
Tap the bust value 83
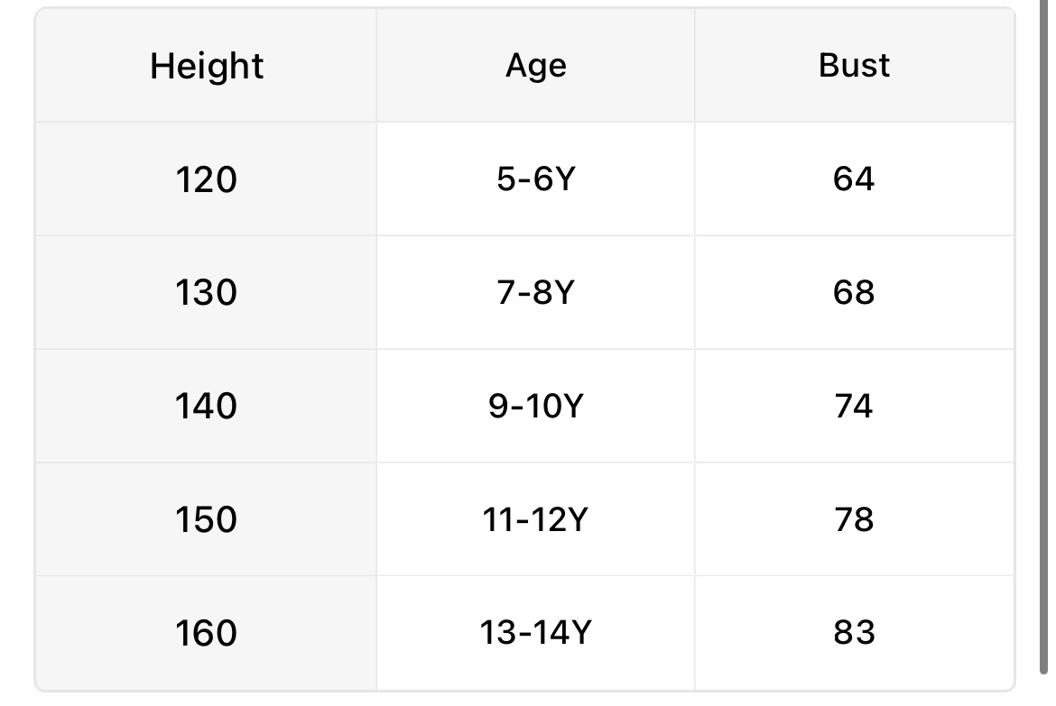[854, 633]
